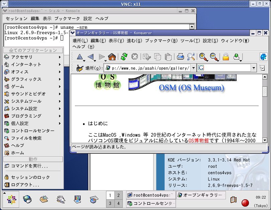Screen dimensions: 271x210
Task: Click the red circle system tray icon
Action: [245, 203]
